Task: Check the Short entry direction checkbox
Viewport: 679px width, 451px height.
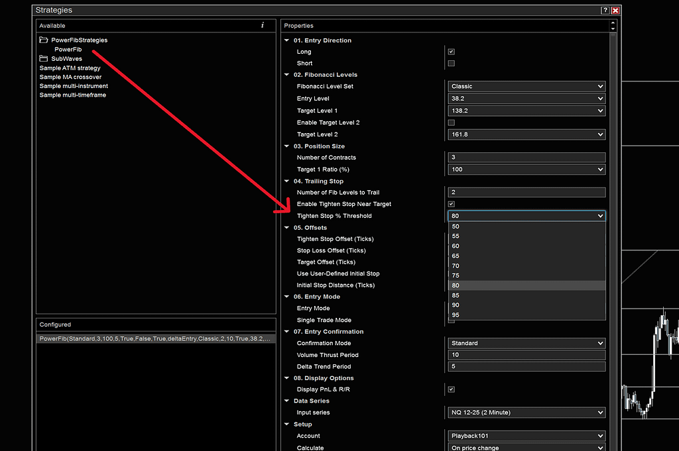Action: (452, 63)
